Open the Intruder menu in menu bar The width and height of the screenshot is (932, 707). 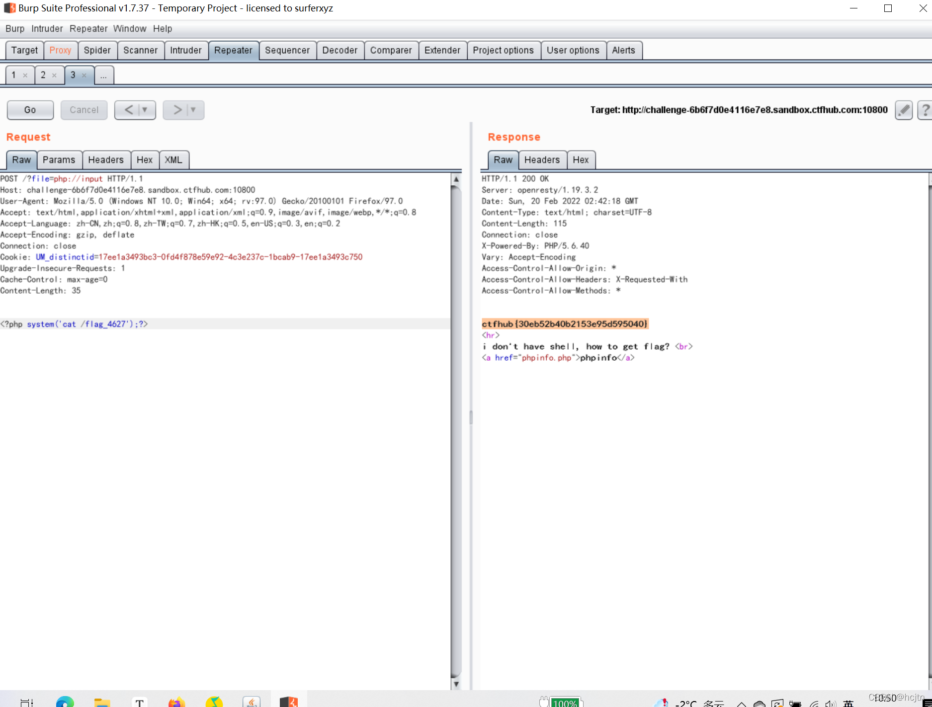pos(47,29)
